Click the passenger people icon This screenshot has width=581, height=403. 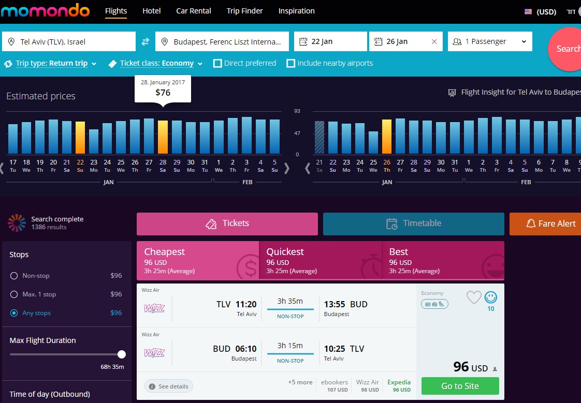[457, 41]
